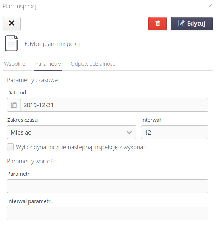Click the empty Parametr field
The width and height of the screenshot is (216, 229).
tap(108, 186)
